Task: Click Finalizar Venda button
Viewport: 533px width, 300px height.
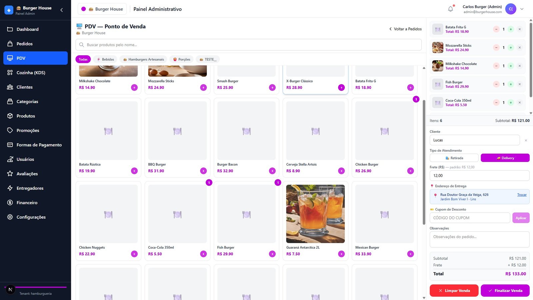Action: click(x=505, y=291)
